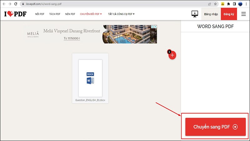Open the hamburger menu icon
The height and width of the screenshot is (141, 250).
click(x=243, y=14)
